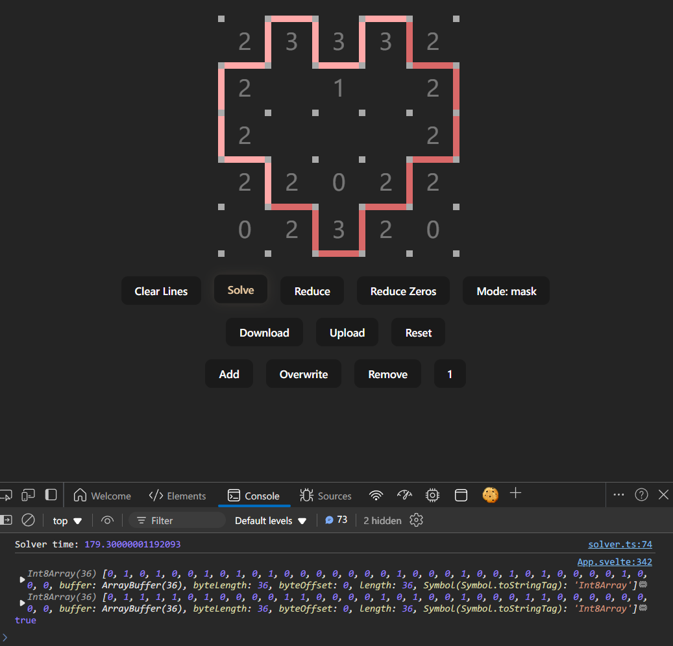Clear the console output
Screen dimensions: 673x646
click(29, 520)
